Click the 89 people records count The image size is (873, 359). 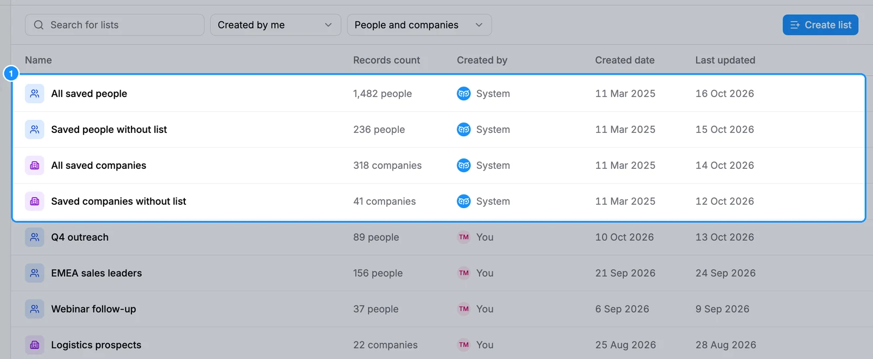376,238
